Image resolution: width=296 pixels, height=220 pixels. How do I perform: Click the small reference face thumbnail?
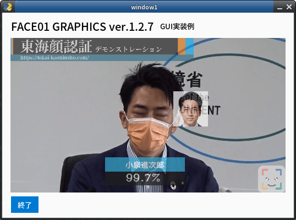click(x=191, y=109)
